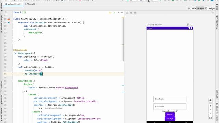This screenshot has width=219, height=123.
Task: Collapse the Surface block fold marker at line 39
Action: click(12, 91)
